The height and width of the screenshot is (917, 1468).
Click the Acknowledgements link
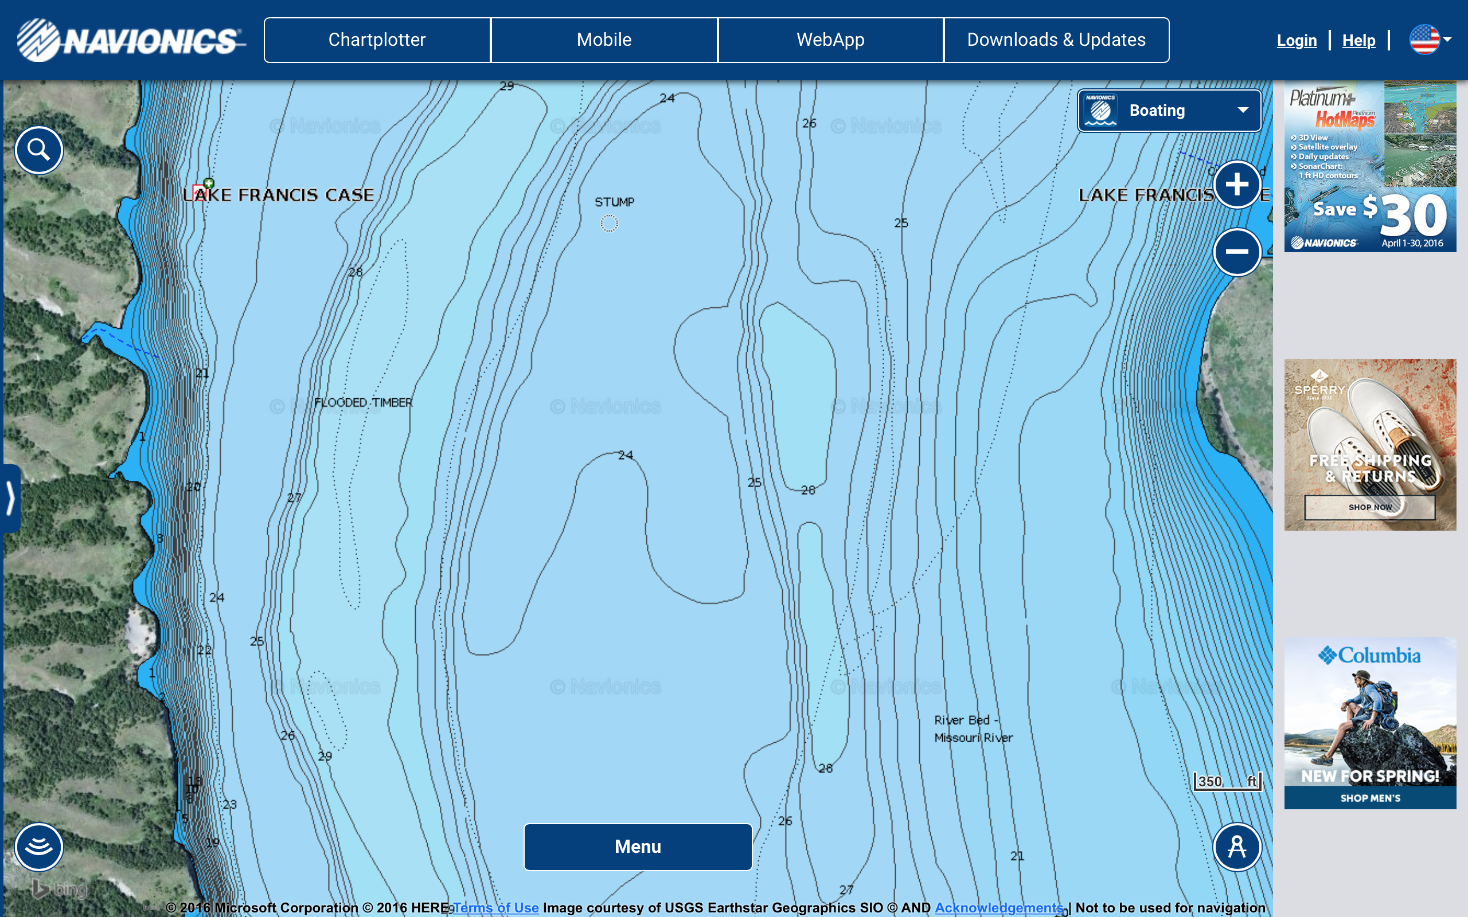click(x=999, y=907)
